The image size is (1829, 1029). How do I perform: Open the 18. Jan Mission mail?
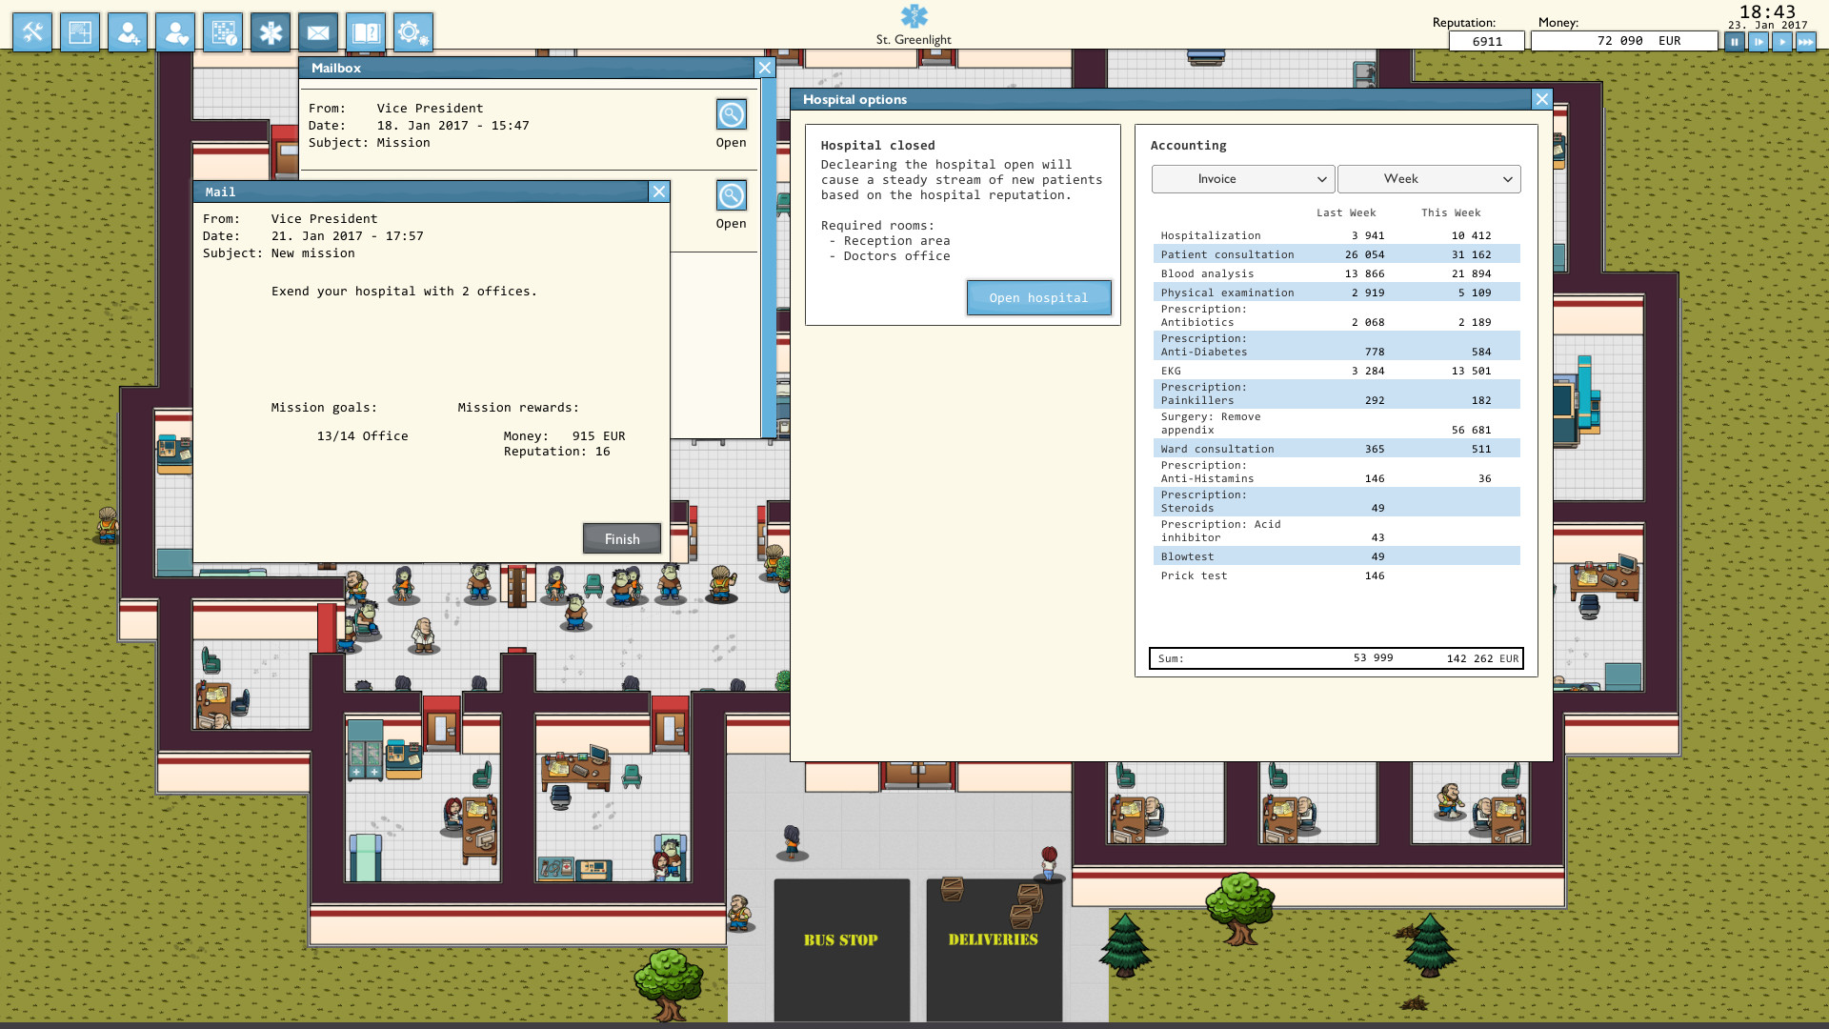pos(731,115)
